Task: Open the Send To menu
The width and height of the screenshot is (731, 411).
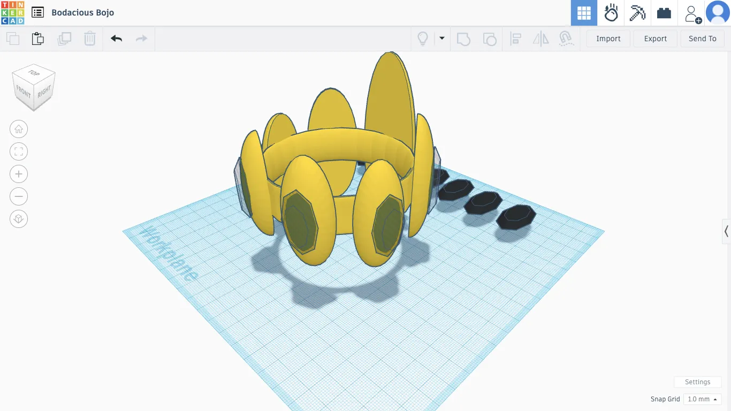Action: point(702,39)
